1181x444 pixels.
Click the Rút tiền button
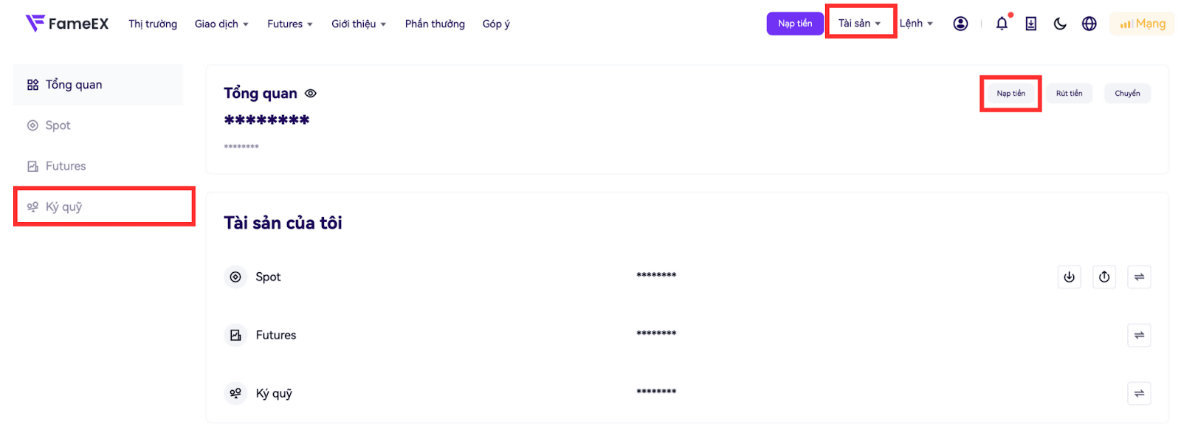click(x=1069, y=94)
